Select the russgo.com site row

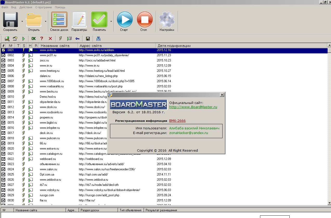point(164,195)
